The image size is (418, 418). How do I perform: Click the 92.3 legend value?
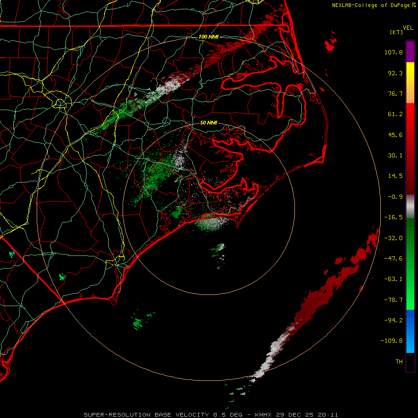tap(395, 73)
